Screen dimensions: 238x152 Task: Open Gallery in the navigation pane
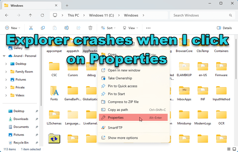pyautogui.click(x=16, y=48)
